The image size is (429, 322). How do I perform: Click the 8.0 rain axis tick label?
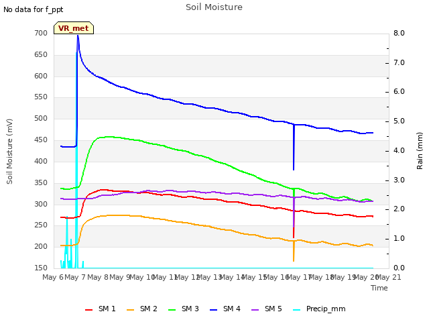point(399,33)
